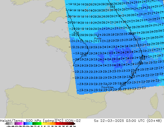Click the orange swatch near 18 on scale
Image resolution: width=164 pixels, height=127 pixels.
[x=53, y=123]
